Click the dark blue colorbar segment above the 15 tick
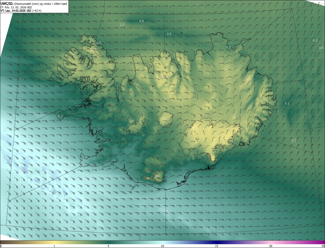Screen dimensions: 325x248 [217, 242]
